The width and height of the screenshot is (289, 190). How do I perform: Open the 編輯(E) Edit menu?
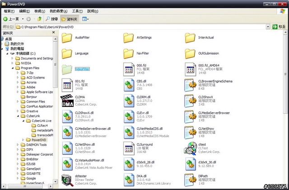tap(24, 11)
